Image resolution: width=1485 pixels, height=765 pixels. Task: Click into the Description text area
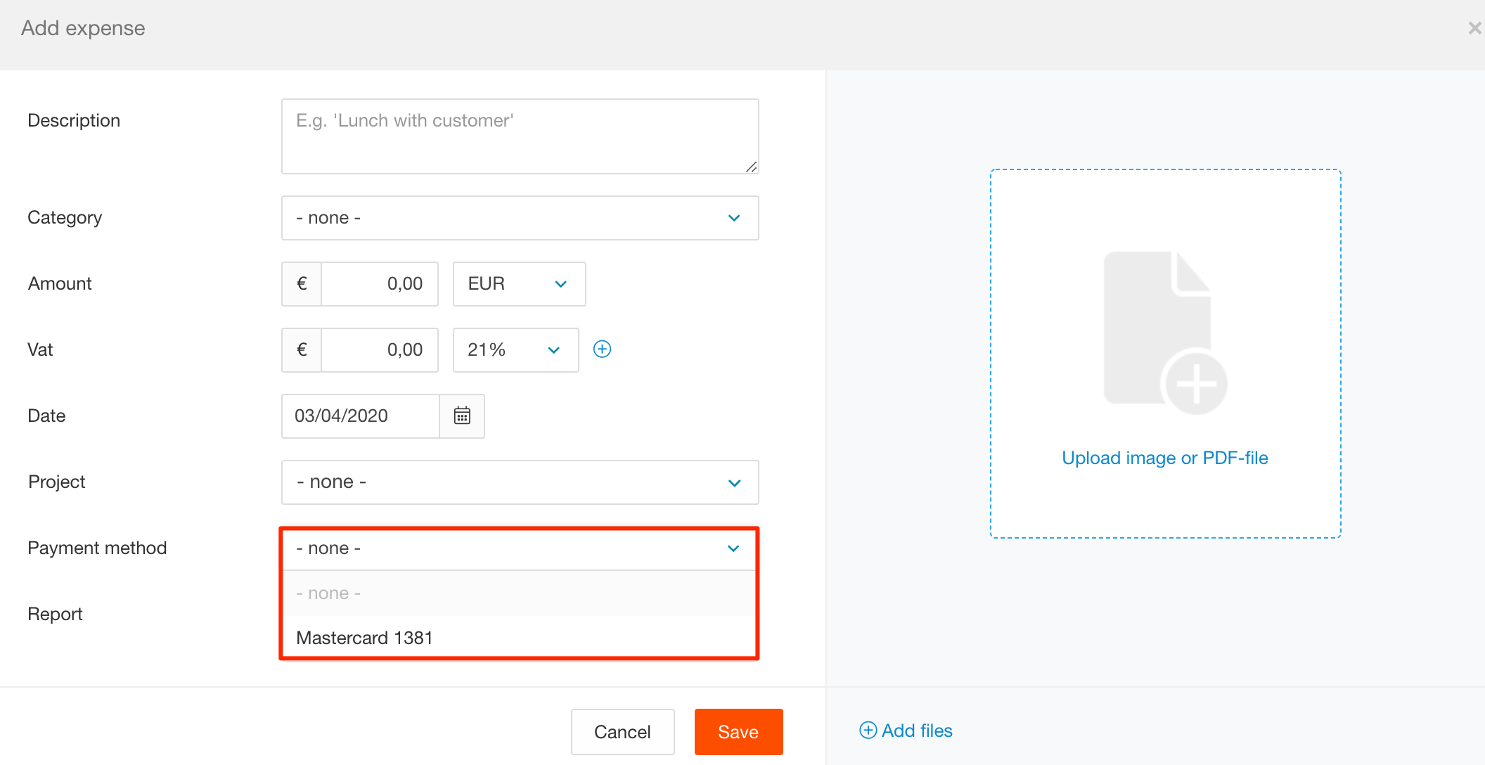point(520,136)
